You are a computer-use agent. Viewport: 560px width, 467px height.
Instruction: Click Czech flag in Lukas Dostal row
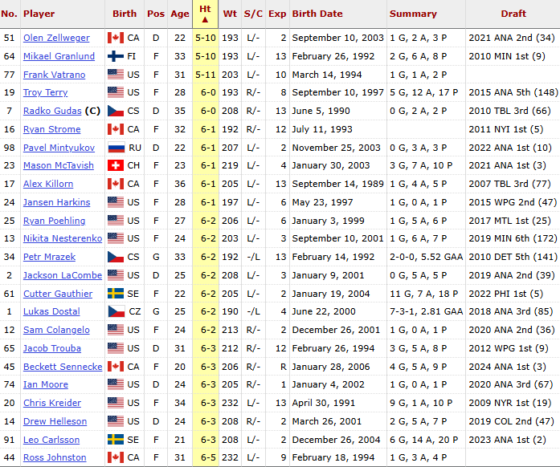[x=116, y=311]
